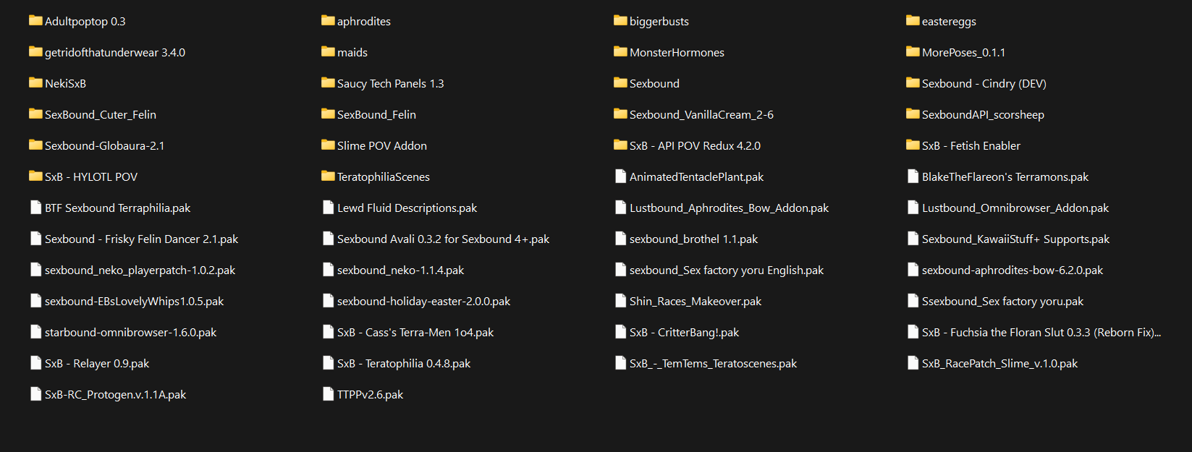Select the 'Sexbound' folder name
The width and height of the screenshot is (1192, 452).
click(654, 84)
